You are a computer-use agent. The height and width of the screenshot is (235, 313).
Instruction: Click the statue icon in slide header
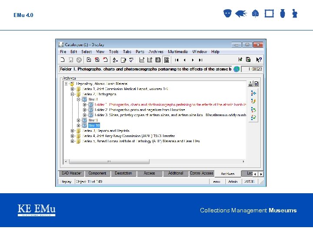295,13
